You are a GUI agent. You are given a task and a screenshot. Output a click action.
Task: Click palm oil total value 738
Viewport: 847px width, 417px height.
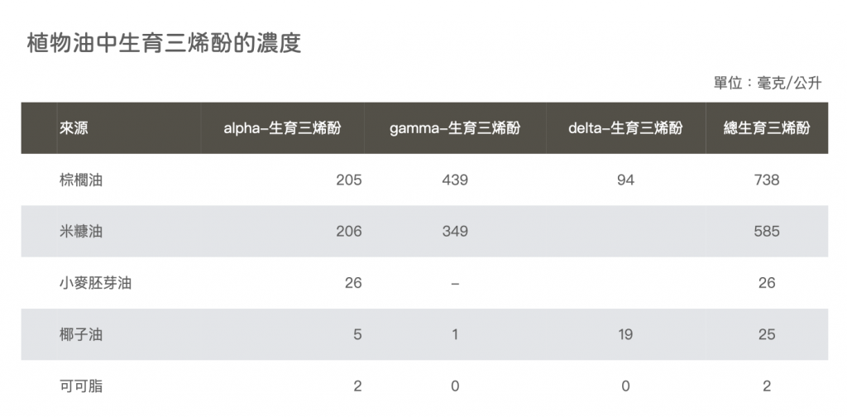pyautogui.click(x=767, y=180)
